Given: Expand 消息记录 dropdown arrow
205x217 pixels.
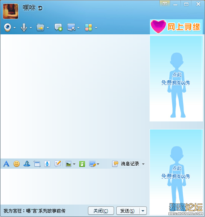Looking at the screenshot, I should (x=143, y=164).
